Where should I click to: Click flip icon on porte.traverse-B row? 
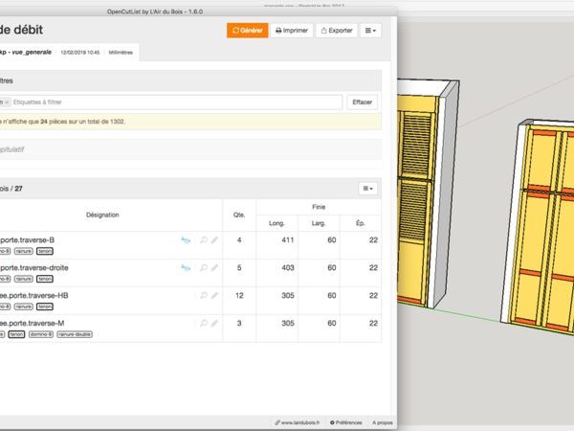[x=186, y=240]
